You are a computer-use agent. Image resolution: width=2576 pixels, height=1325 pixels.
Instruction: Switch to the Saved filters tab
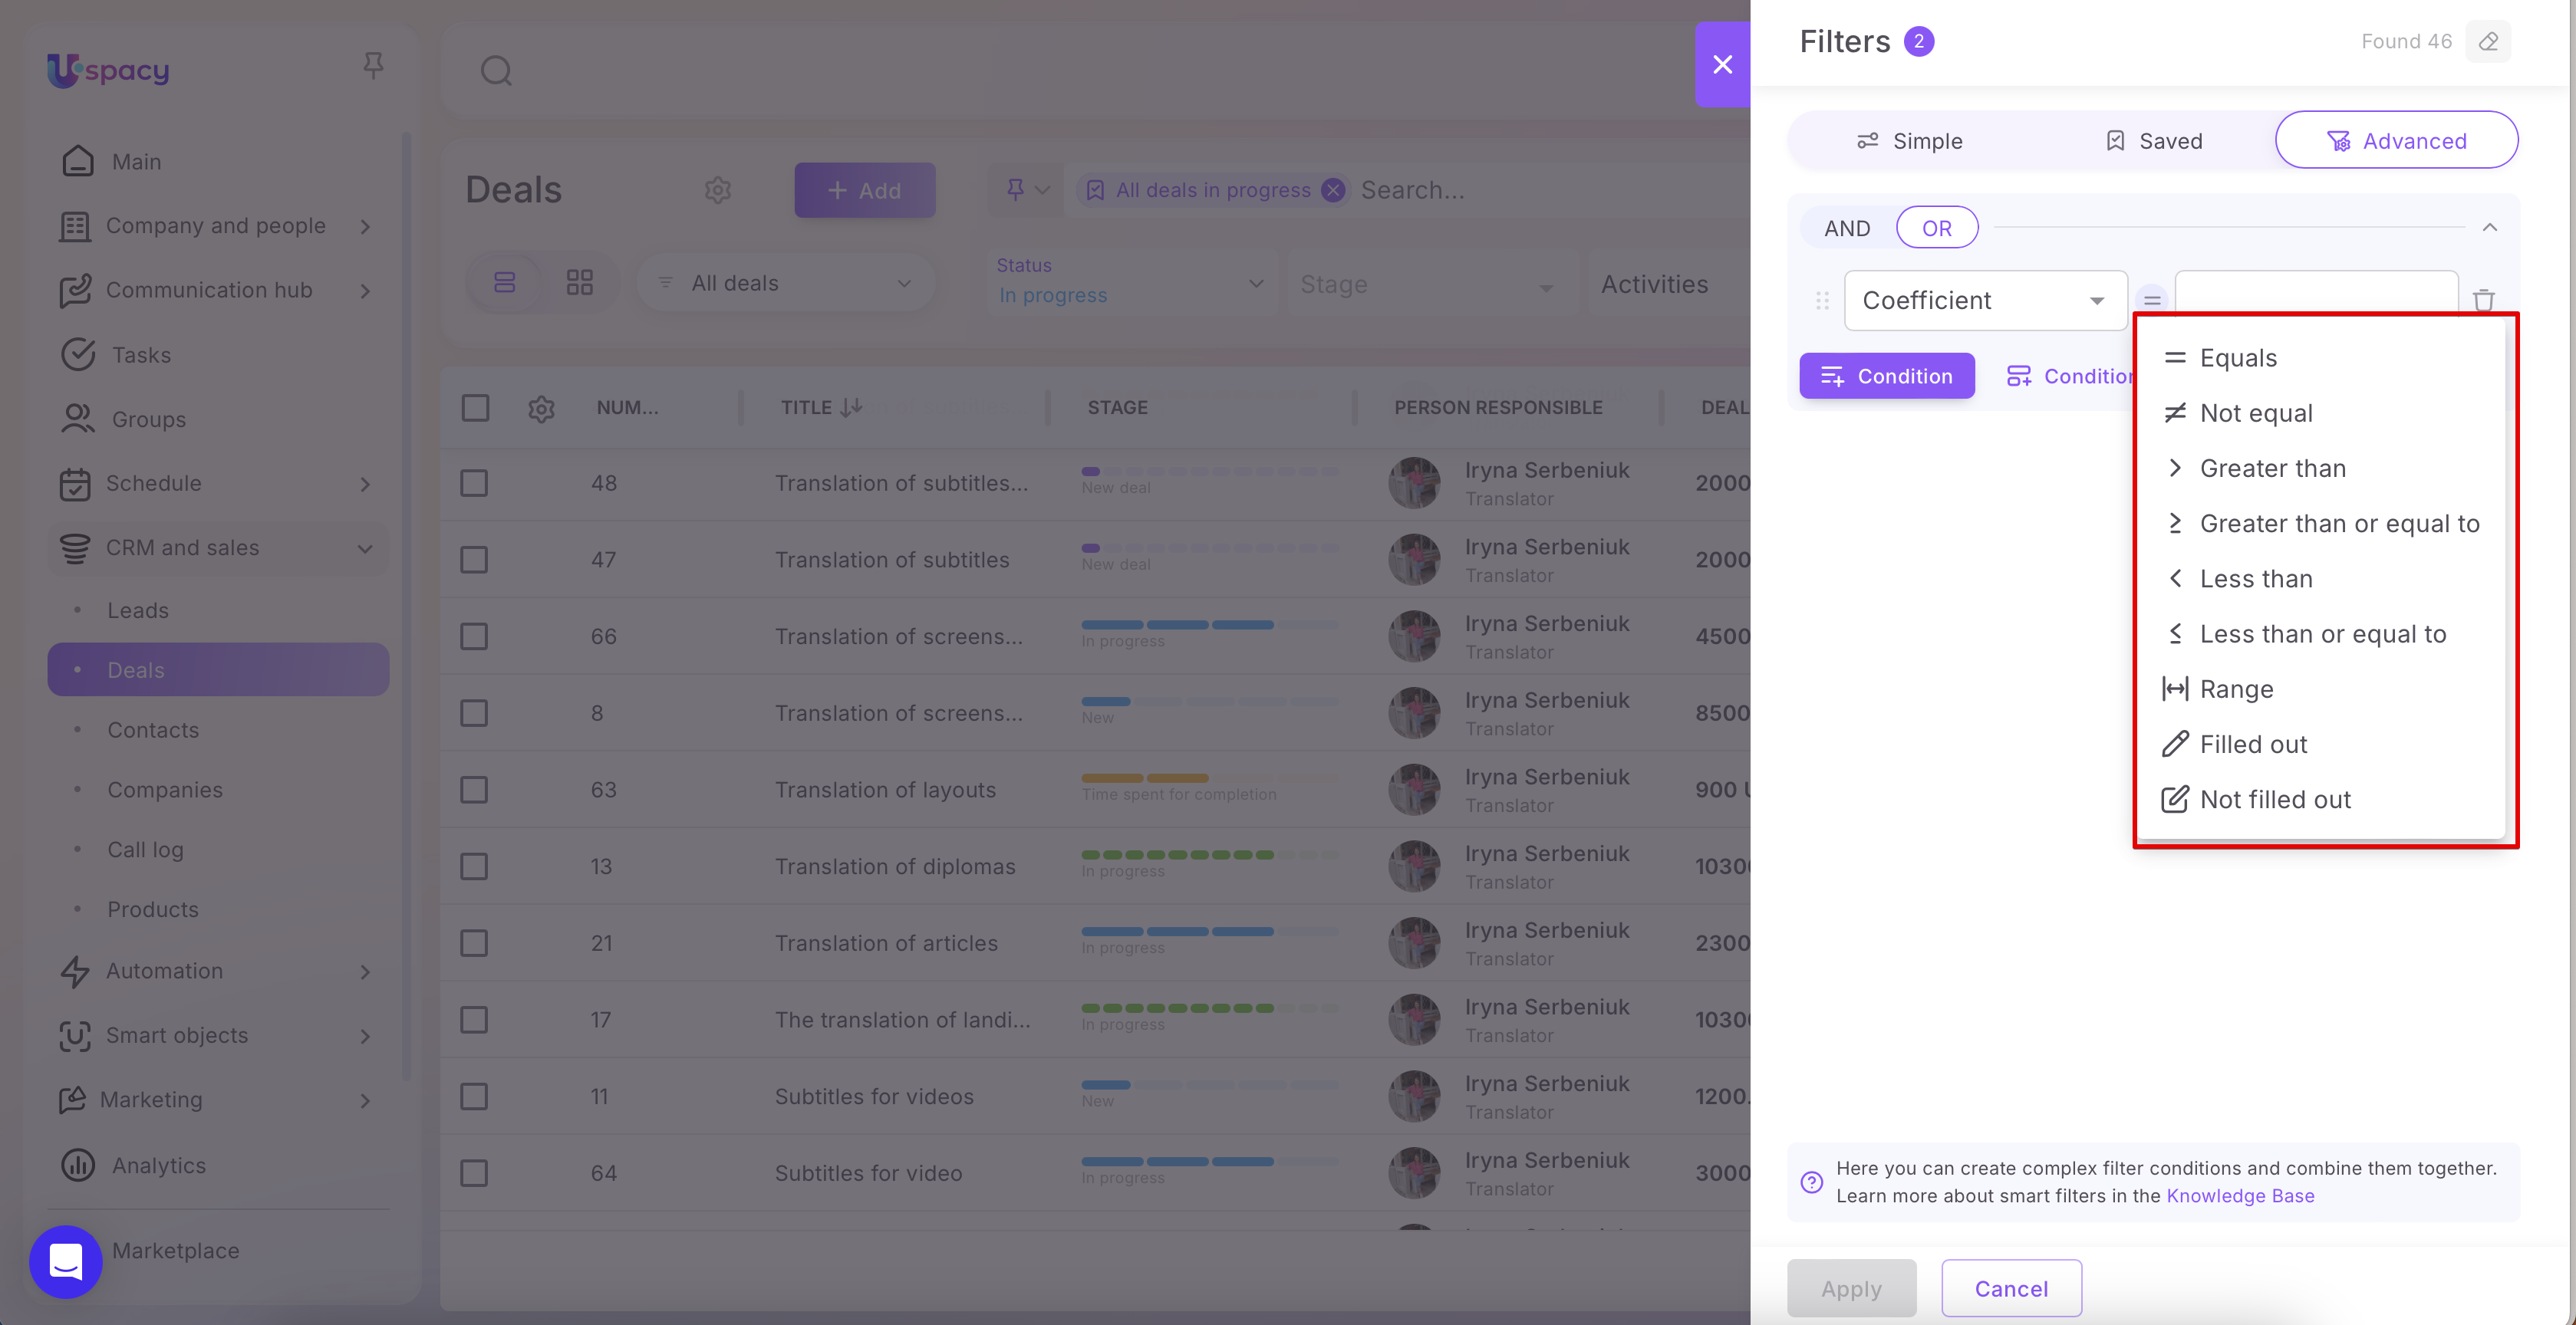click(2153, 141)
